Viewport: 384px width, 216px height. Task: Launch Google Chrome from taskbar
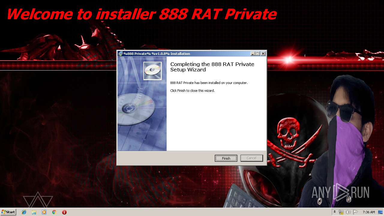click(x=54, y=212)
